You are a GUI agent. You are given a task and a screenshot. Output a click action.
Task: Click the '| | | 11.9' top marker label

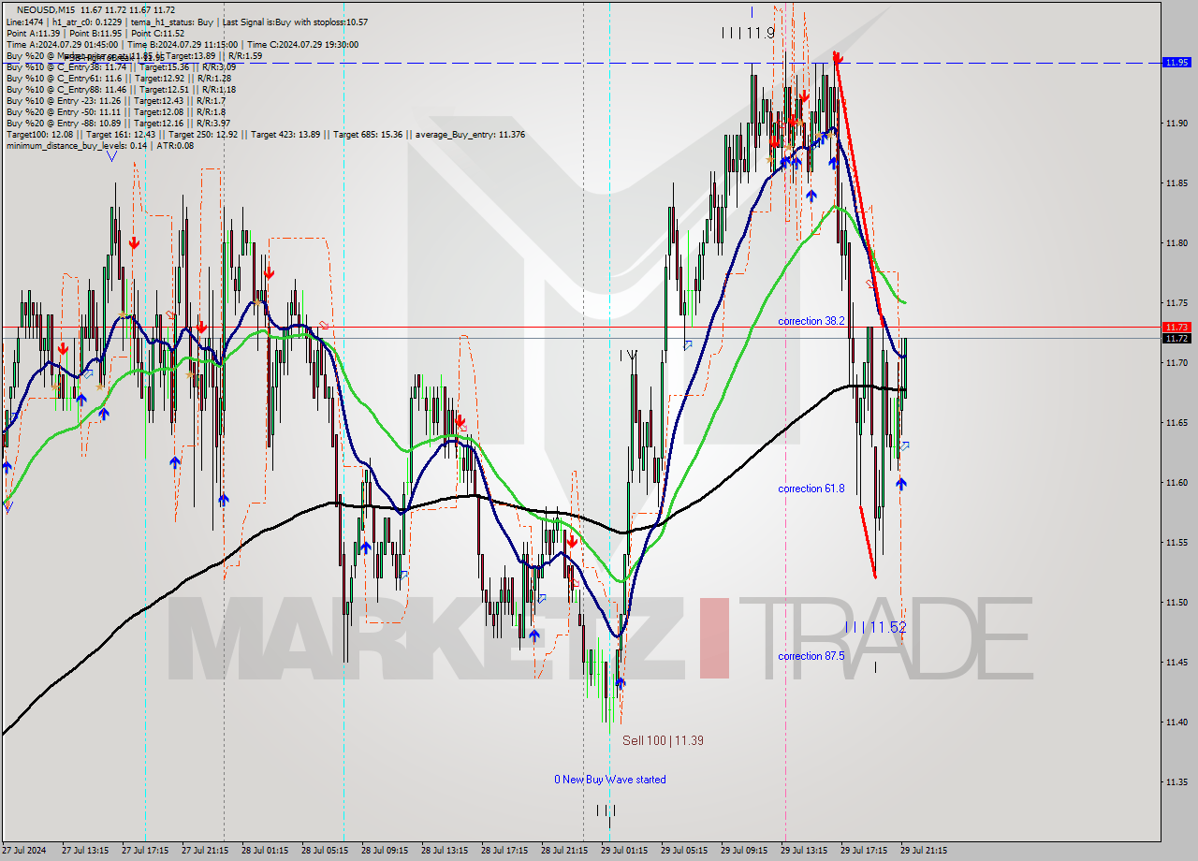(748, 33)
